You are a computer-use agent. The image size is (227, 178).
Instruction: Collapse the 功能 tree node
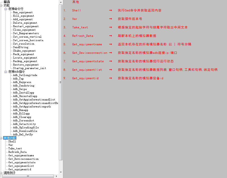[x=1, y=5]
